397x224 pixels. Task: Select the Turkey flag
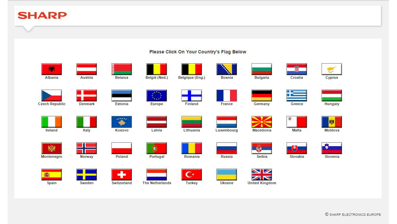tap(192, 175)
